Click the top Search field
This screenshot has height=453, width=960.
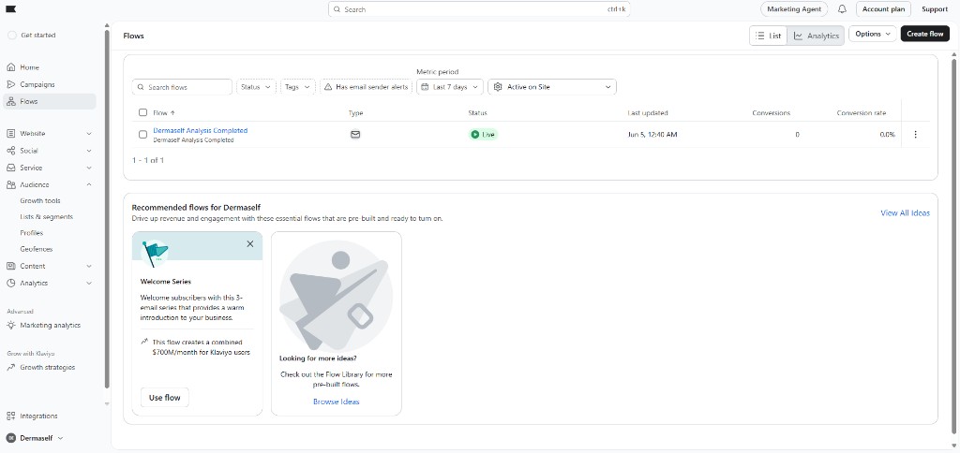(x=479, y=9)
